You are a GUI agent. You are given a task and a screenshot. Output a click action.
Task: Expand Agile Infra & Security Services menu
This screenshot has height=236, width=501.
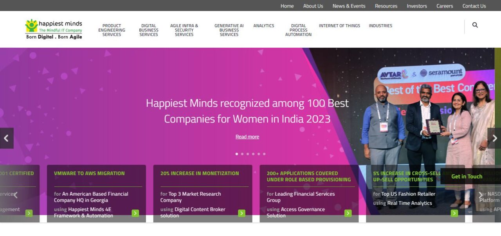click(184, 30)
